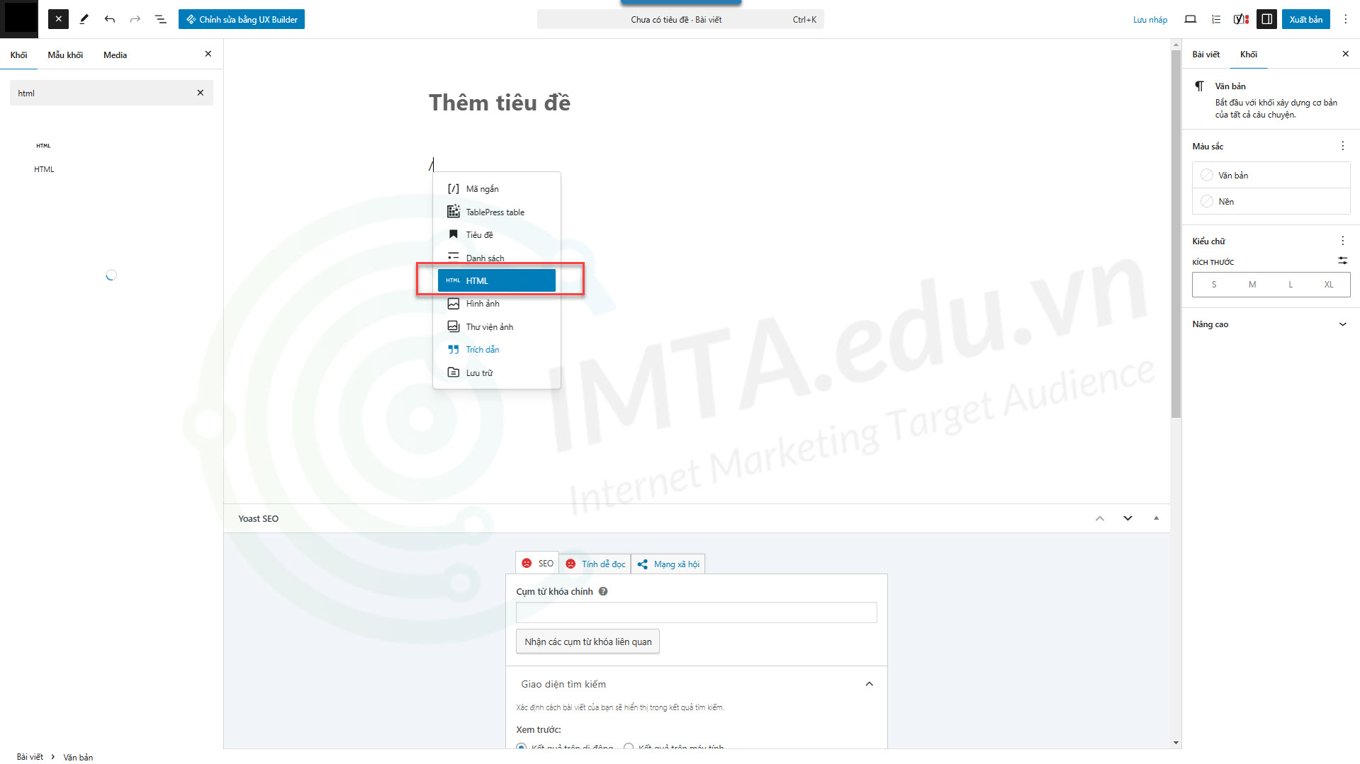Click the html search field
Viewport: 1360px width, 764px height.
(103, 93)
